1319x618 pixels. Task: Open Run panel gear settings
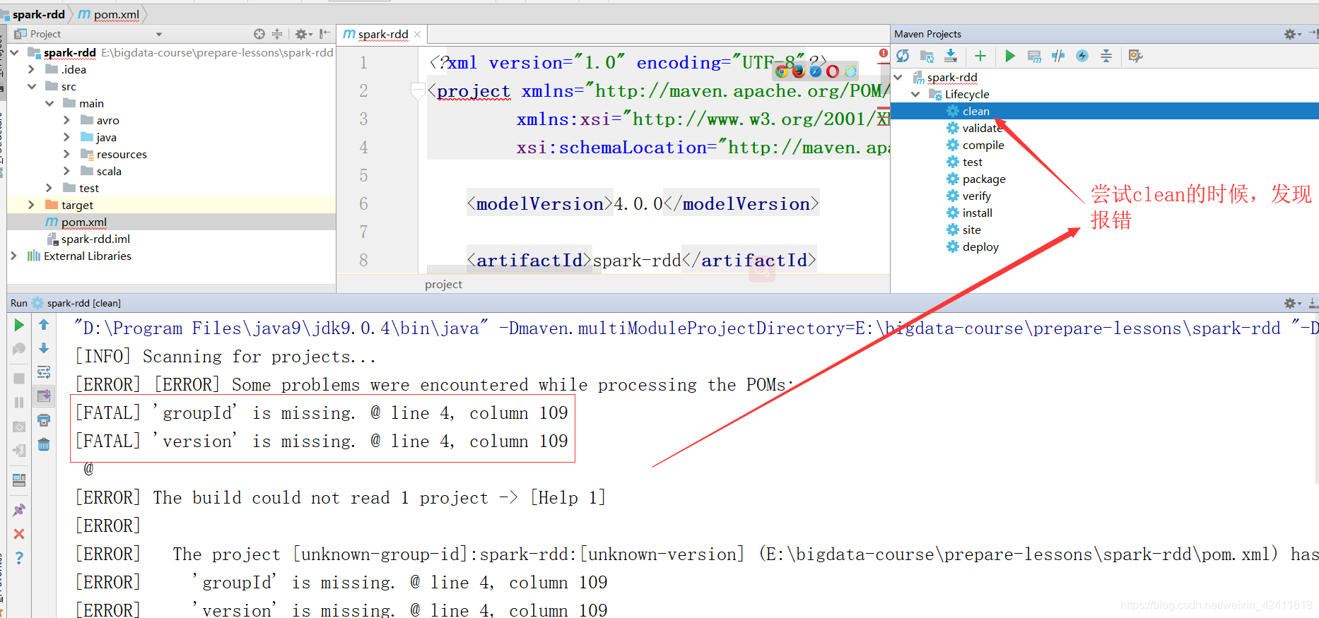click(1292, 303)
